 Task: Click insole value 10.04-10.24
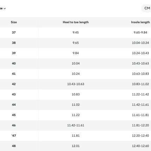point(140,43)
